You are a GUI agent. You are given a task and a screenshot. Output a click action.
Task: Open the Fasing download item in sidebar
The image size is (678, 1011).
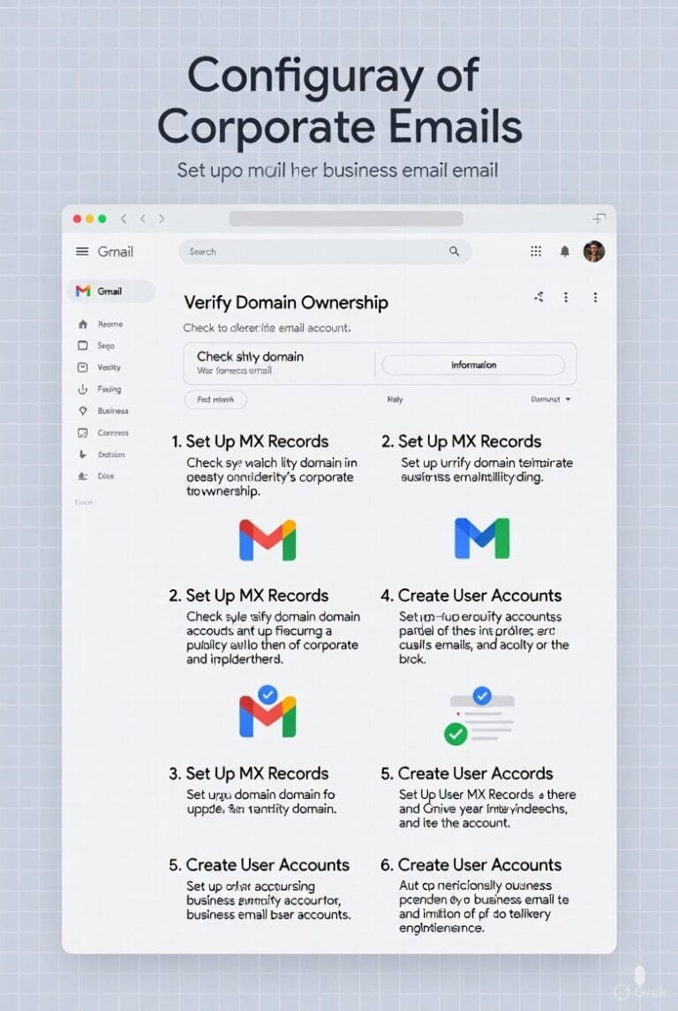click(x=100, y=390)
